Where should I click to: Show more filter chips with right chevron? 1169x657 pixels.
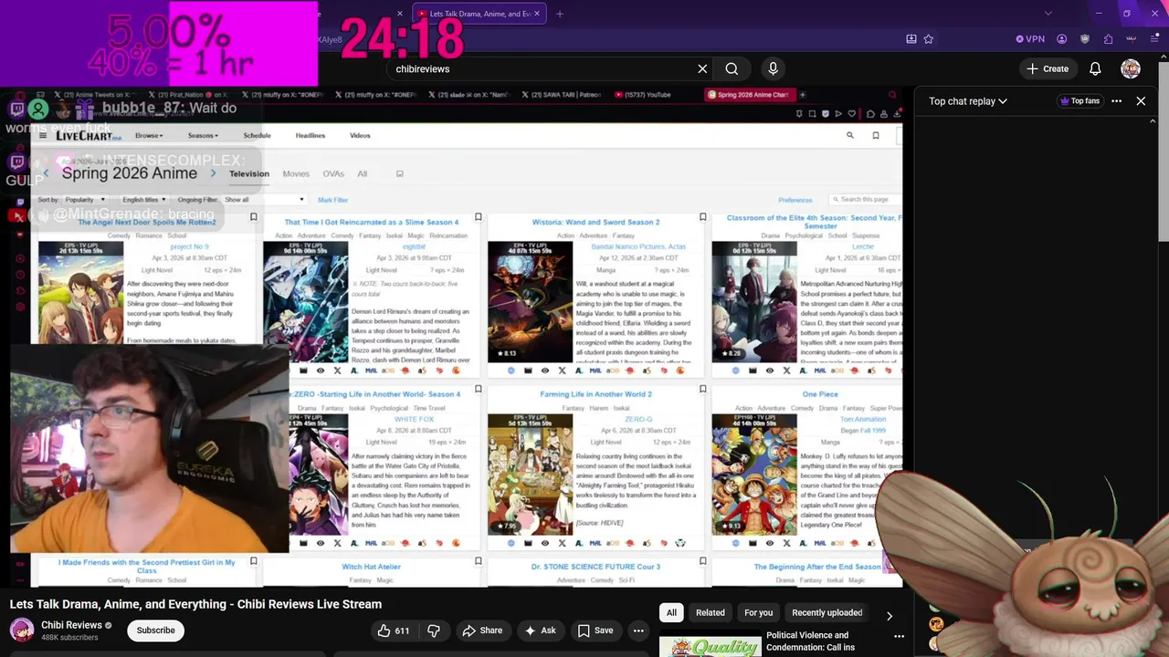890,616
